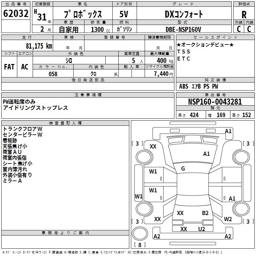This screenshot has height=256, width=256.
Task: Click the chassis number NSP160-0043281
Action: tap(215, 101)
